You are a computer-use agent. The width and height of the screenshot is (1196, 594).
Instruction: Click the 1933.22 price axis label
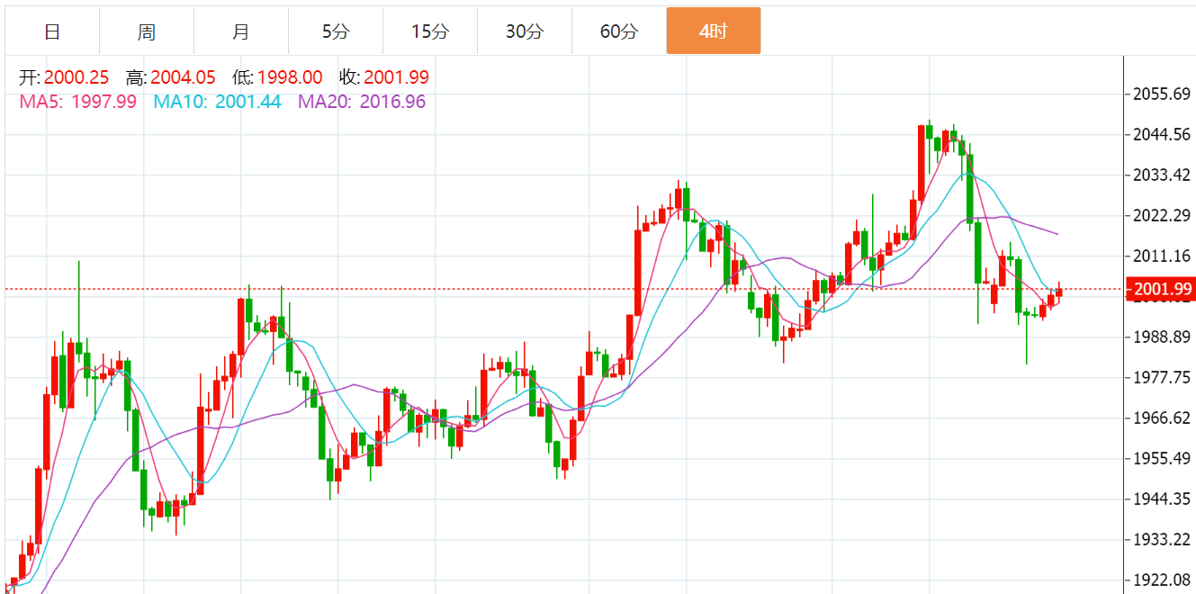(1164, 540)
